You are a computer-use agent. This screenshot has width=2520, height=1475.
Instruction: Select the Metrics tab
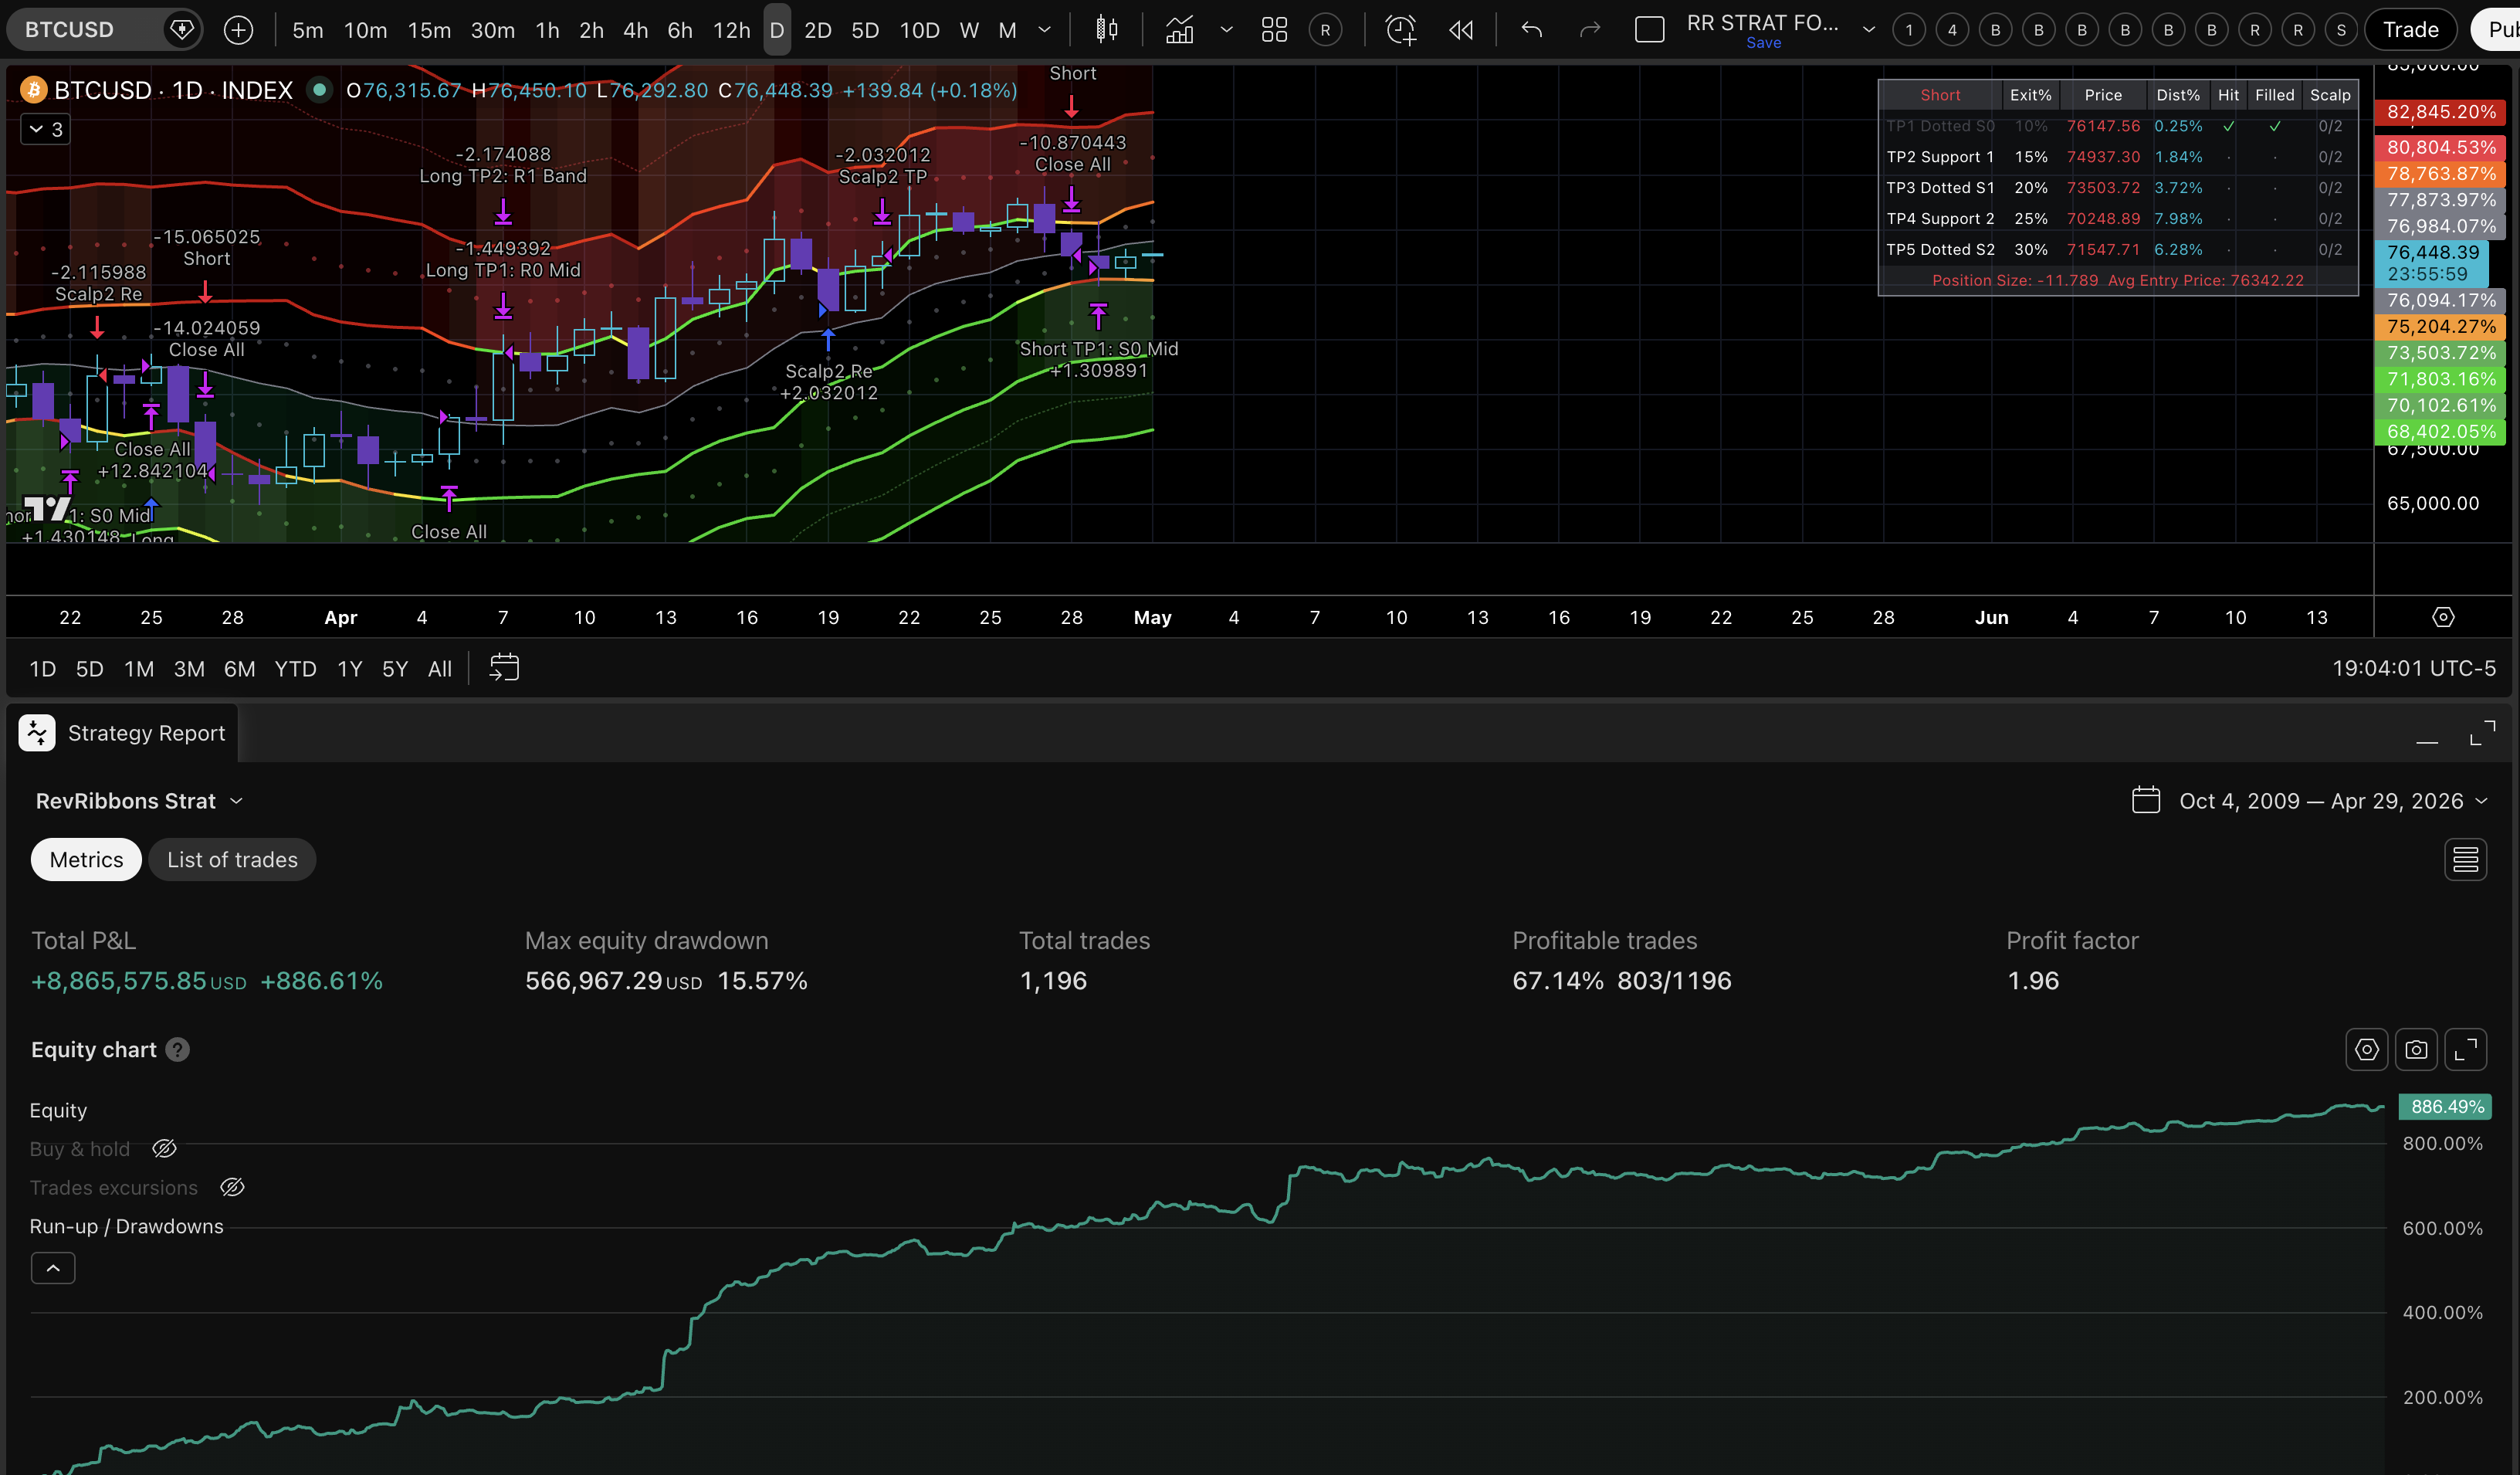tap(86, 860)
